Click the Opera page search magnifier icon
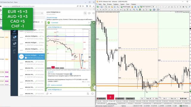 [78, 6]
